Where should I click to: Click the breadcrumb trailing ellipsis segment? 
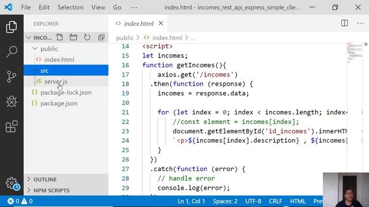[193, 38]
